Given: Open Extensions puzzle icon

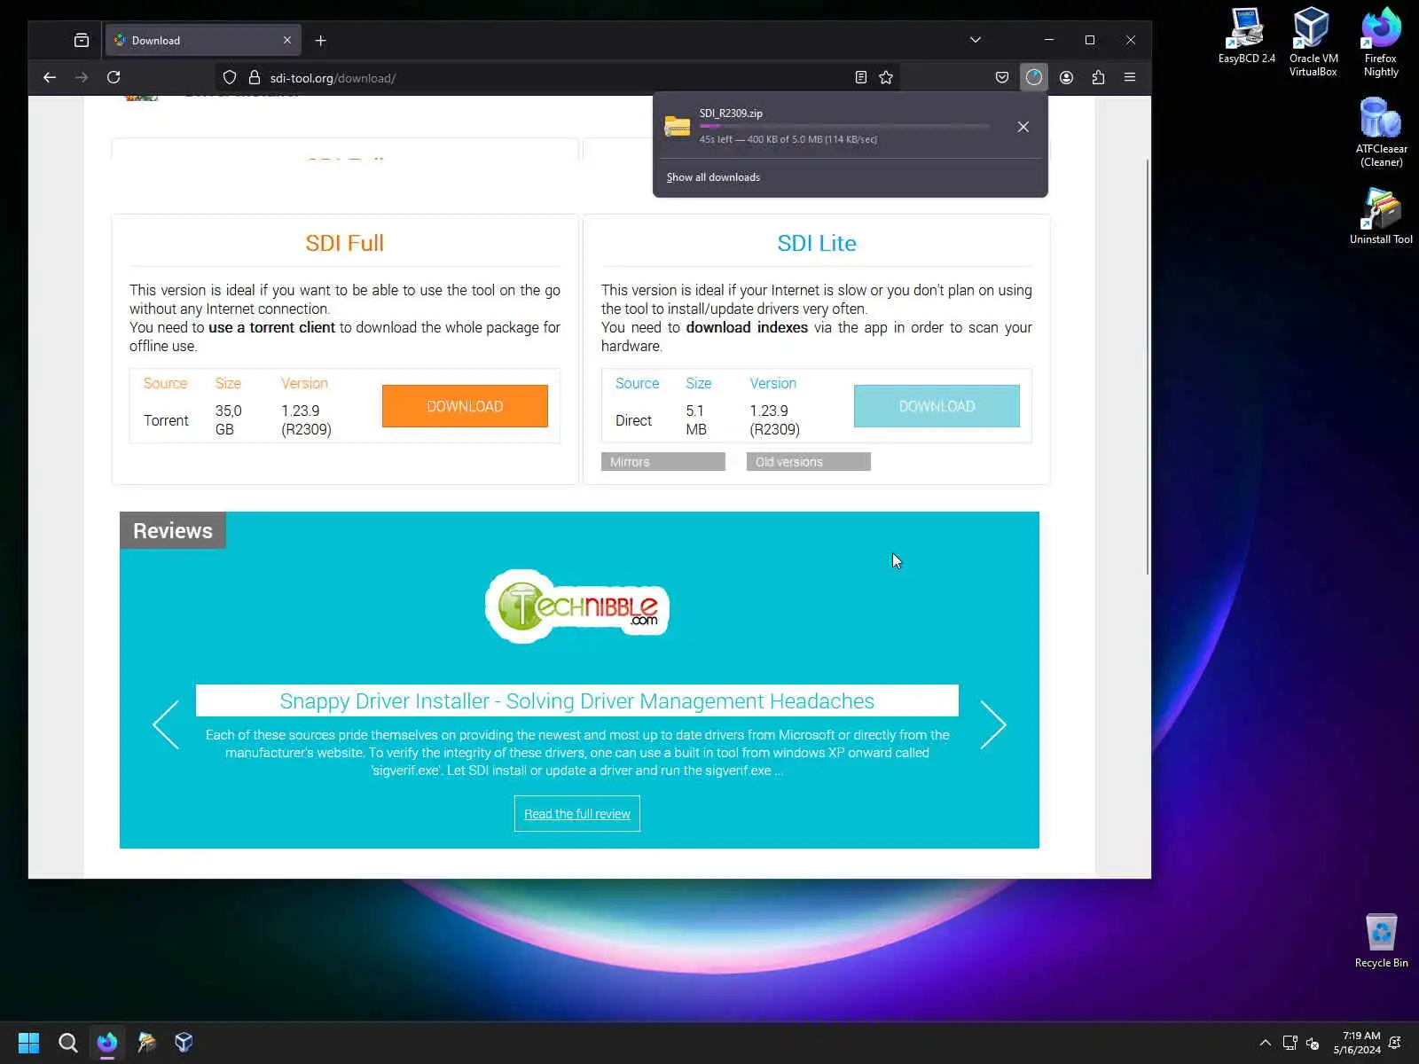Looking at the screenshot, I should point(1098,77).
